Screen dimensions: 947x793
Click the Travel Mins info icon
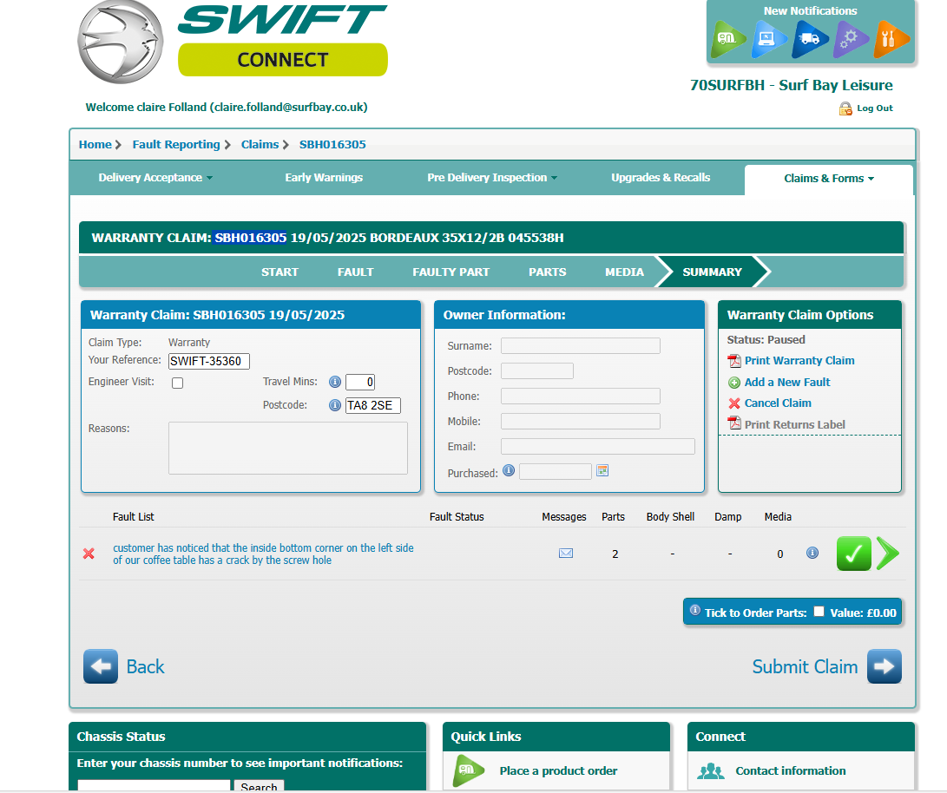tap(334, 382)
